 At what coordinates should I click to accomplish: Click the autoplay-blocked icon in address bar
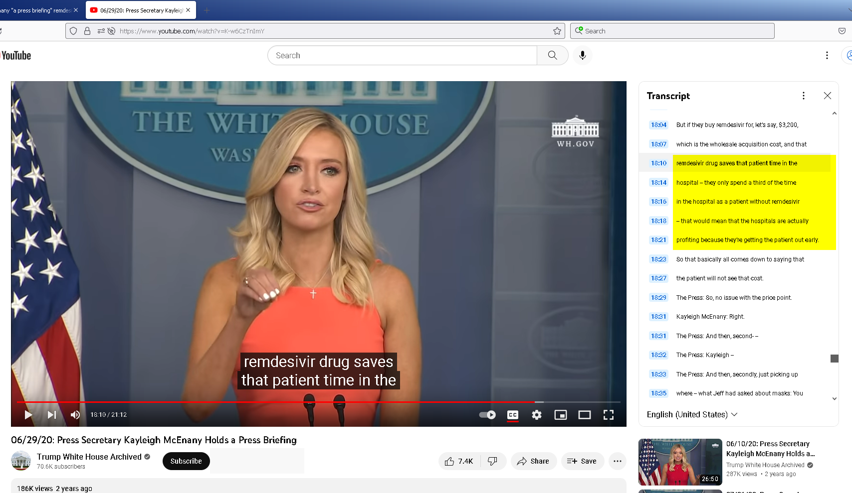112,31
